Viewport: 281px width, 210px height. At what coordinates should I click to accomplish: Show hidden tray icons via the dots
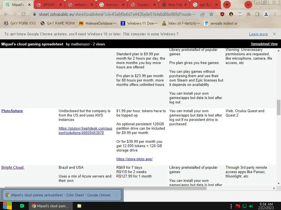[231, 206]
